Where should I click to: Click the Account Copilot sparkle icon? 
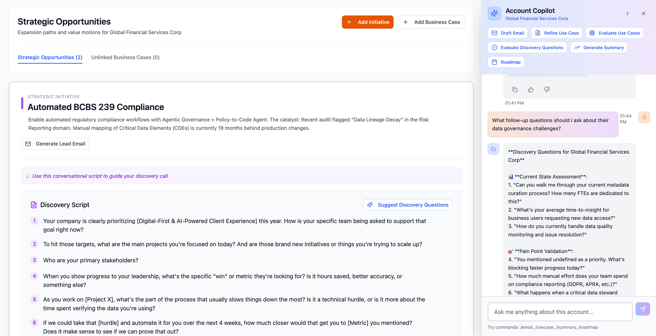click(494, 14)
